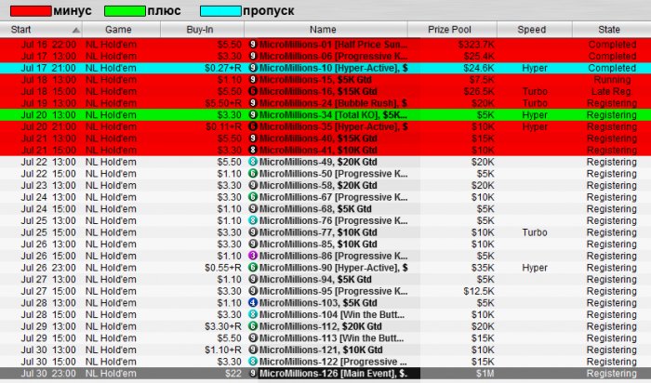The width and height of the screenshot is (651, 383).
Task: Click the seat icon beside MicroMillions-10
Action: (x=253, y=68)
